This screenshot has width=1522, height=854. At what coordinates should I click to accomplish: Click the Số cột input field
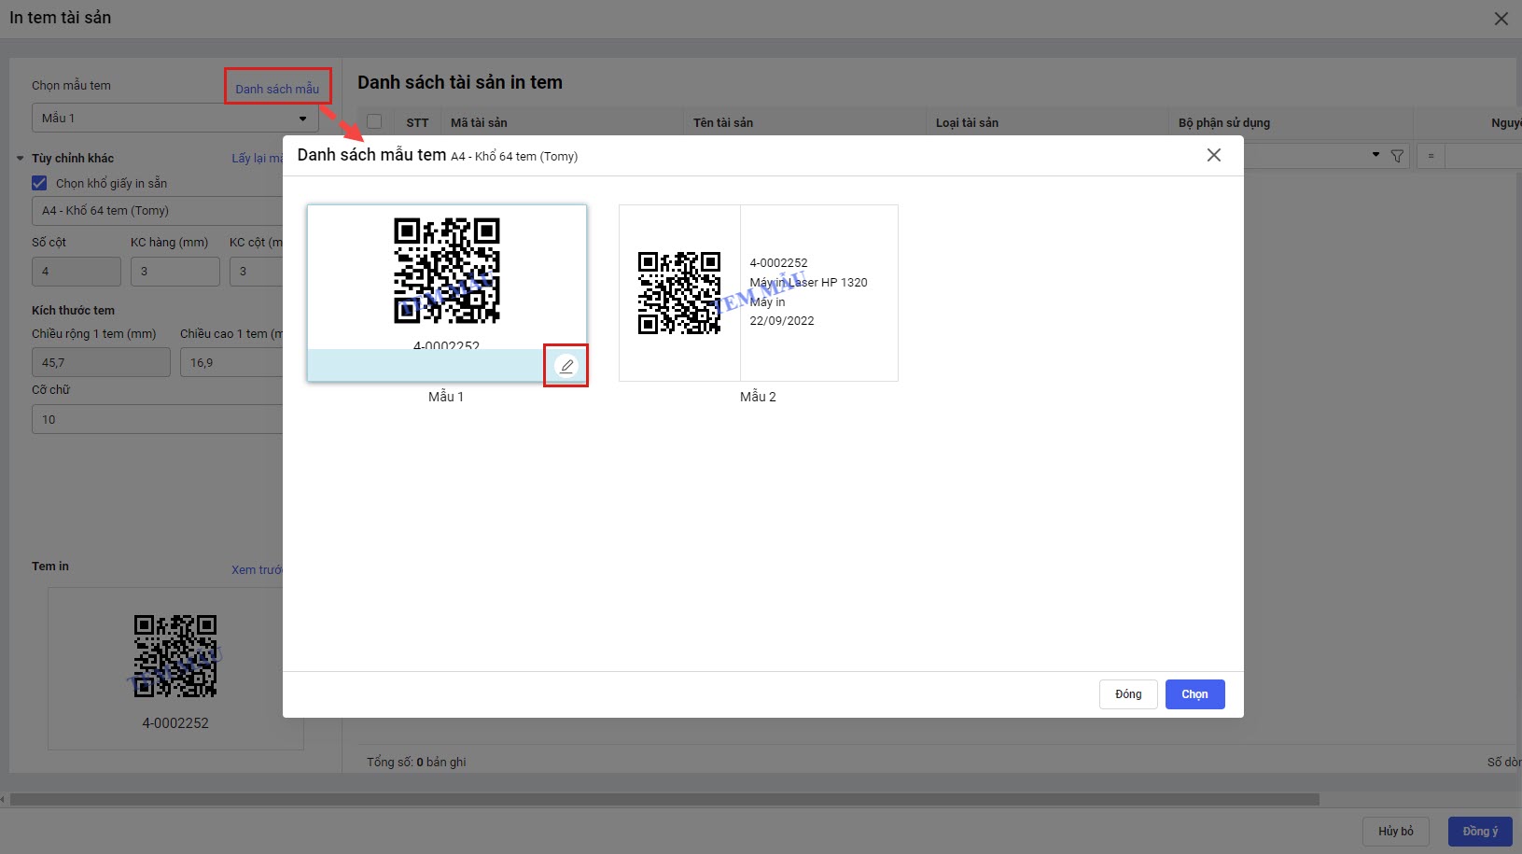tap(77, 272)
